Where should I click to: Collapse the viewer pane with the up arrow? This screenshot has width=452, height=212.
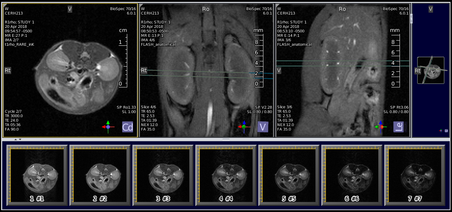(x=16, y=139)
